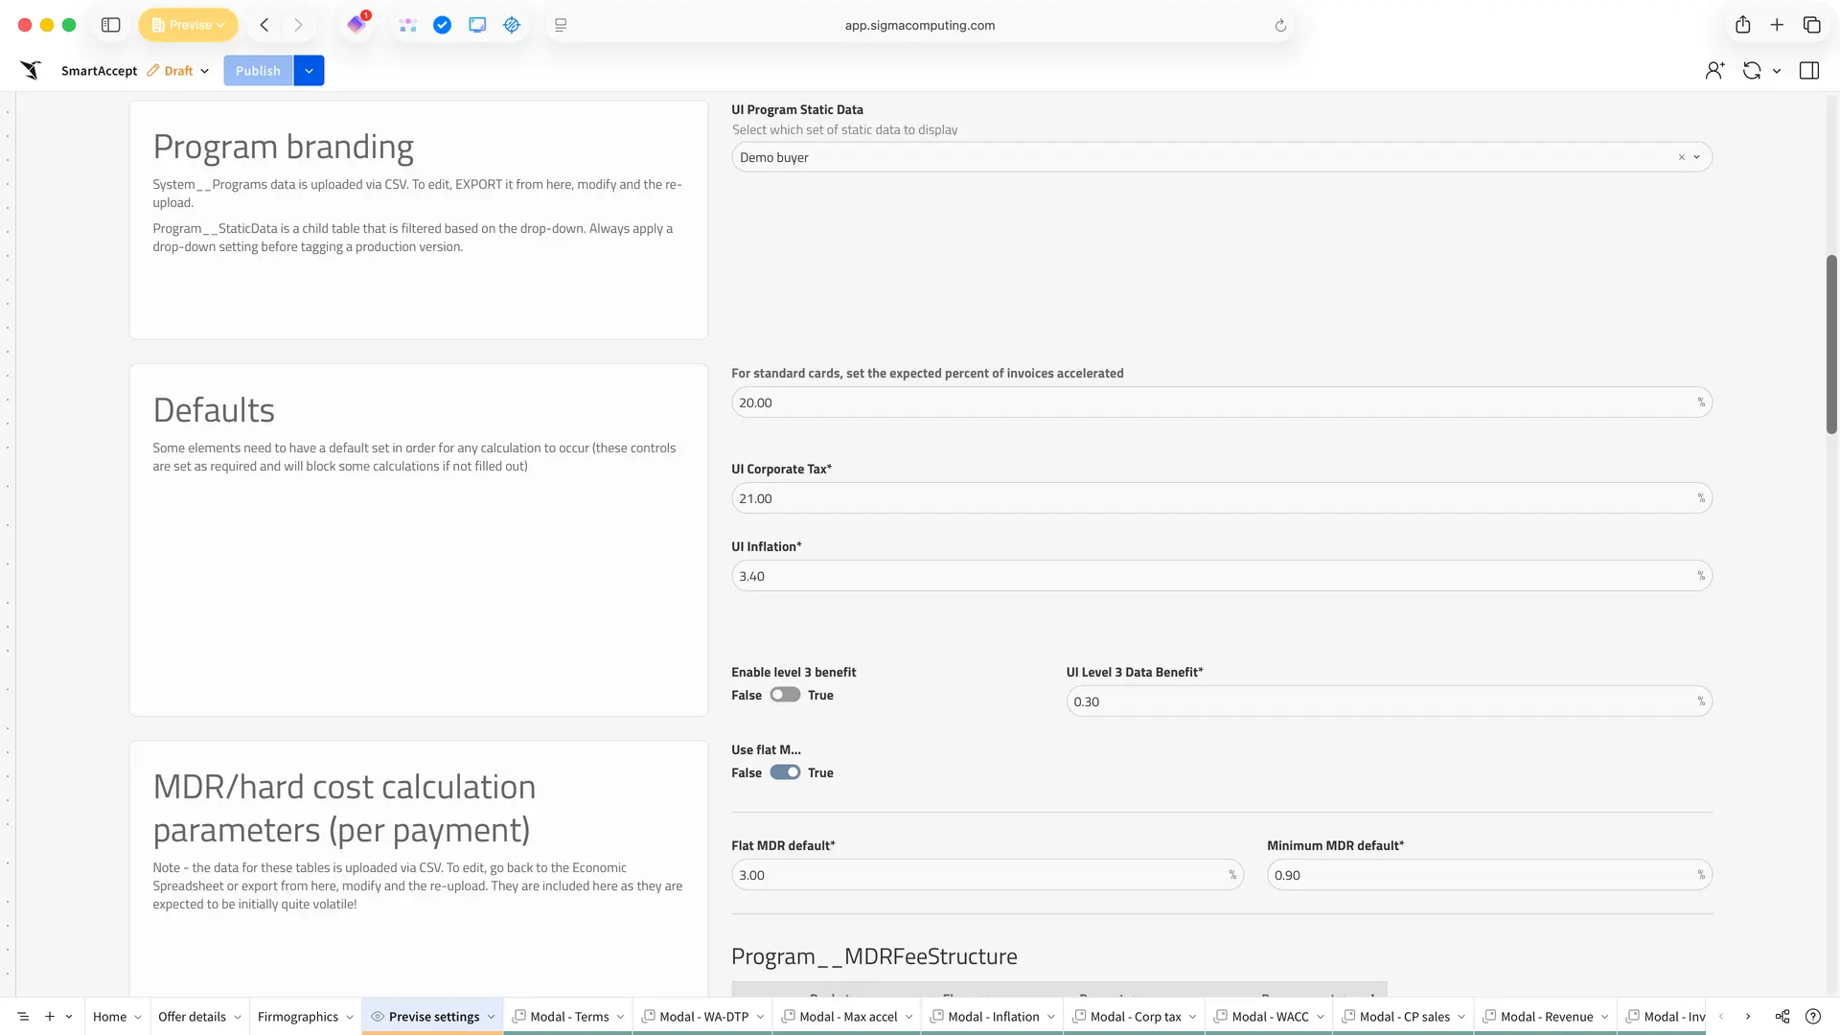Open the help question mark icon
Image resolution: width=1840 pixels, height=1035 pixels.
click(1812, 1016)
